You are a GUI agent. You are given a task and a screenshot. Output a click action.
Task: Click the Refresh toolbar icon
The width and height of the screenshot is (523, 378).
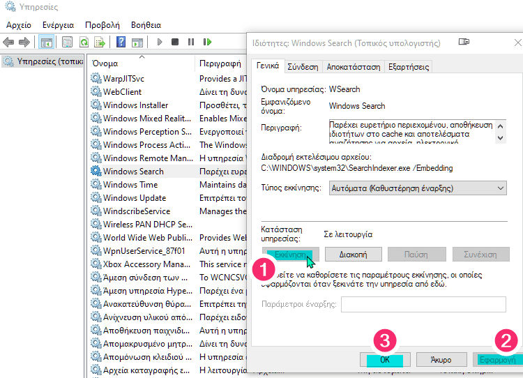click(84, 42)
